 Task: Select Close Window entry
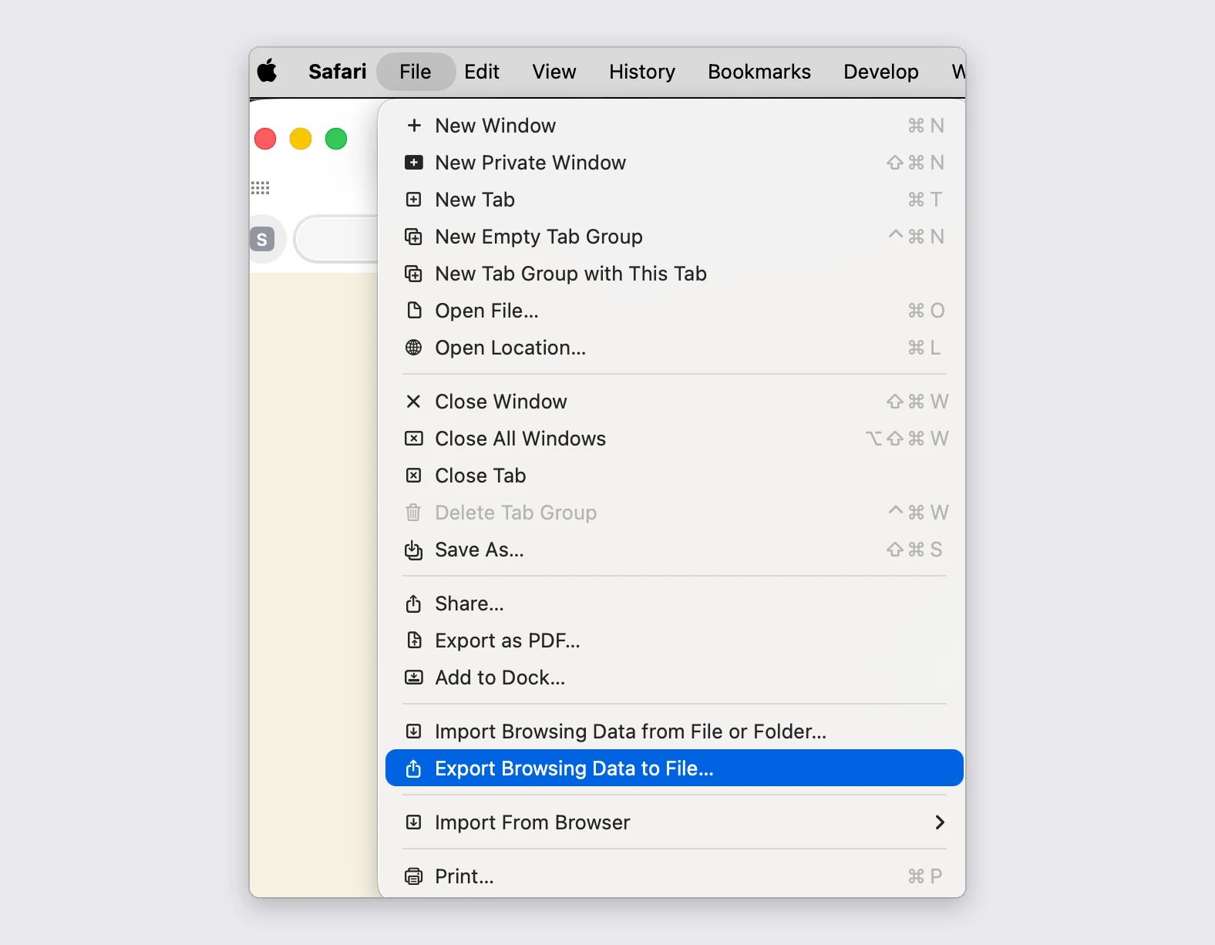675,402
